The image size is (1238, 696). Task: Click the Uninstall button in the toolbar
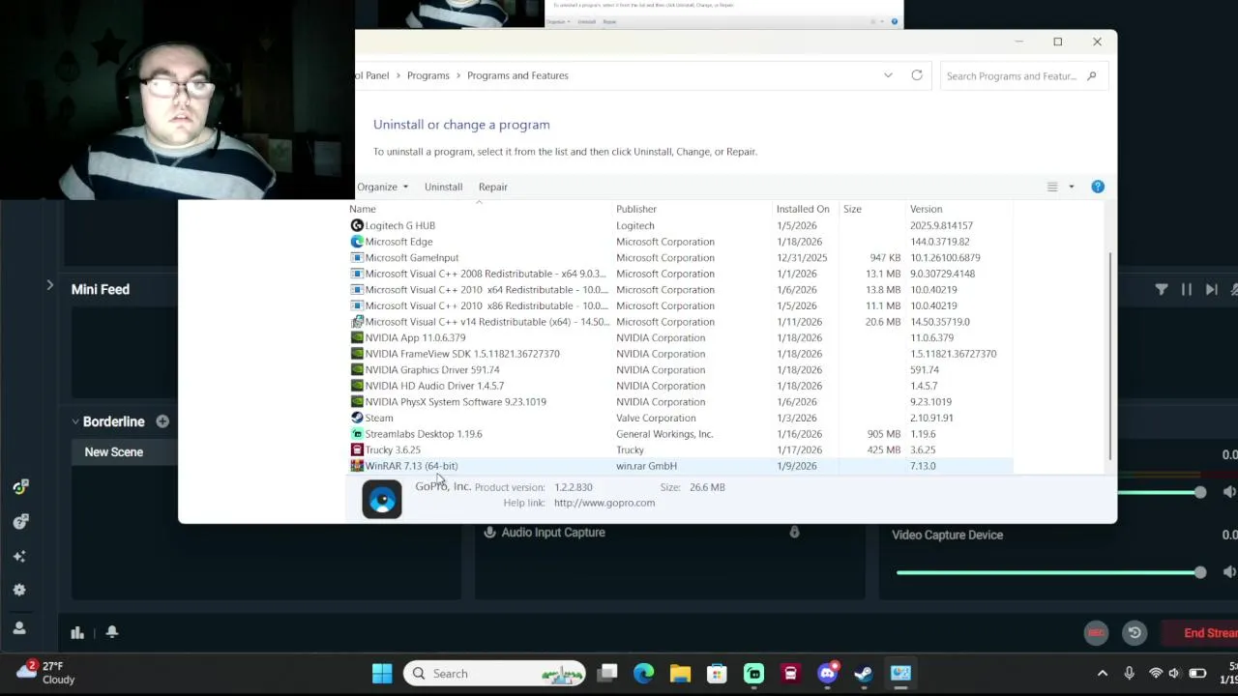(443, 187)
